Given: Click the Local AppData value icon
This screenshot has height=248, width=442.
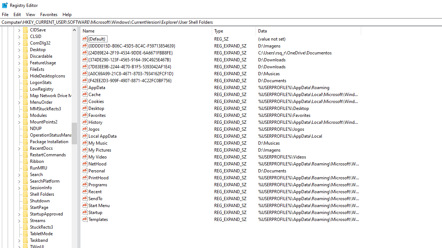Looking at the screenshot, I should (x=85, y=136).
